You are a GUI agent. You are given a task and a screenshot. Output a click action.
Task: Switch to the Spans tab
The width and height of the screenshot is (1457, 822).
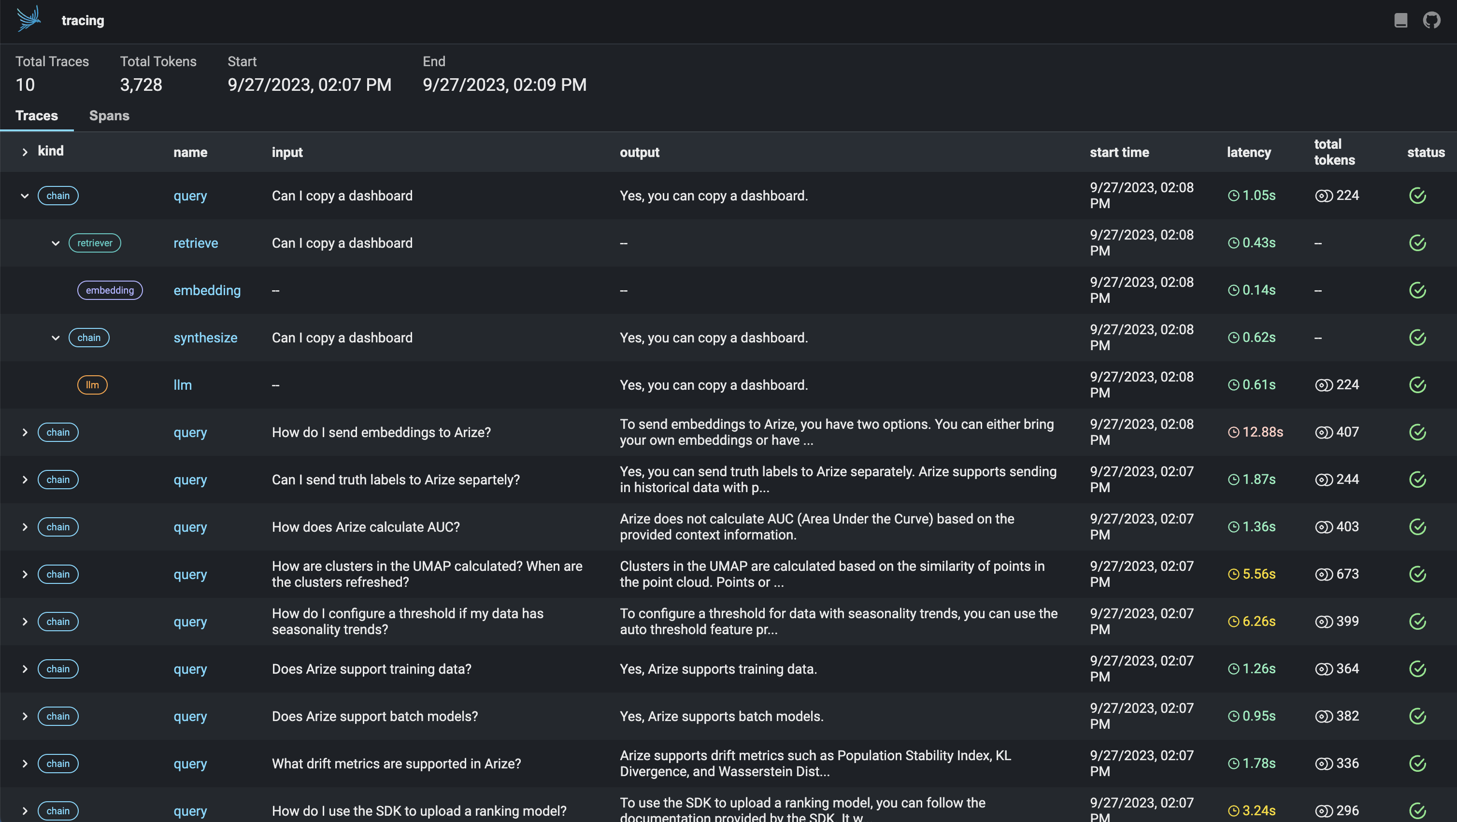[109, 115]
